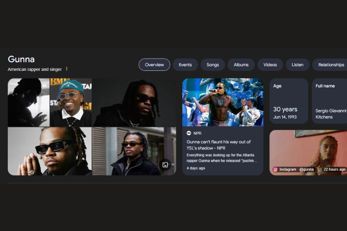Open the praying hands sunglasses photo
The width and height of the screenshot is (347, 231).
click(50, 151)
